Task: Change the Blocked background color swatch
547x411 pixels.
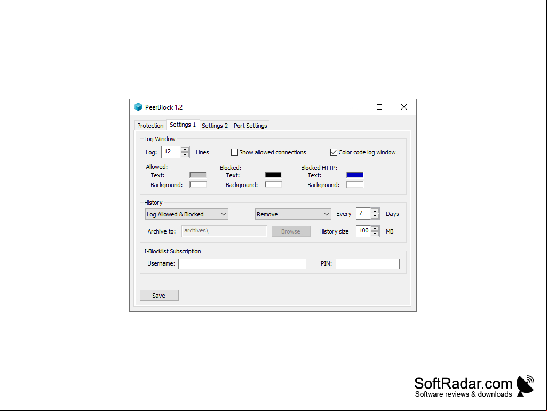Action: point(273,184)
